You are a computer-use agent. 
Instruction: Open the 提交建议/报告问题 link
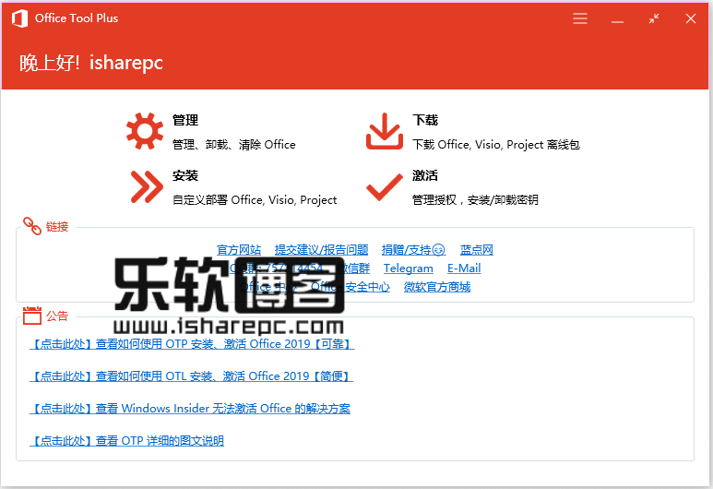point(322,250)
